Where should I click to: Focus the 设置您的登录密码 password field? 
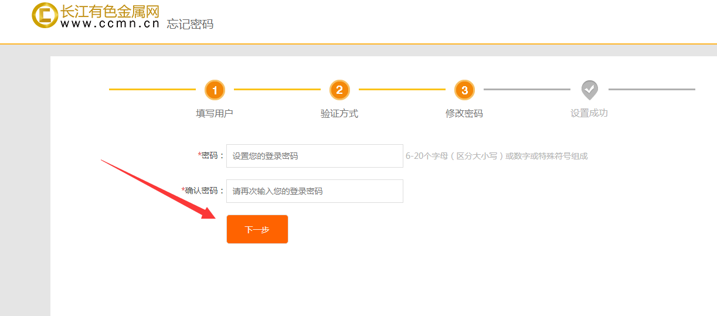(314, 156)
